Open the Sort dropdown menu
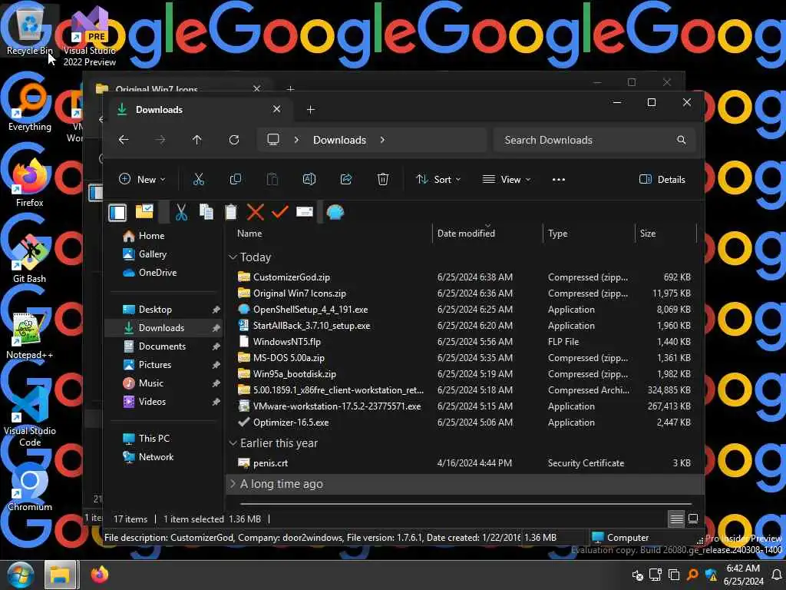Screen dimensions: 786x590 pyautogui.click(x=438, y=179)
